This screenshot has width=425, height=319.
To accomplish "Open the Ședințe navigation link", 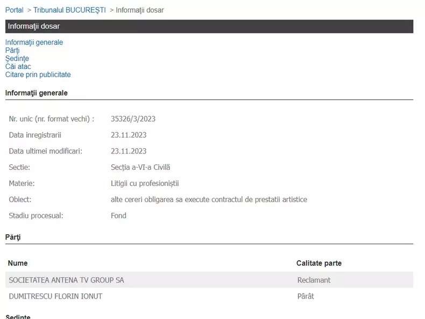I will tap(17, 59).
